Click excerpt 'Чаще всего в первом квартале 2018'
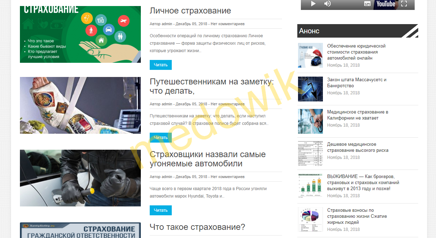Viewport: 436px width, 238px height. pyautogui.click(x=208, y=192)
